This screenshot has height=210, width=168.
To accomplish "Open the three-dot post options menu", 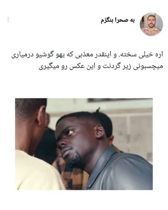I will (x=8, y=19).
